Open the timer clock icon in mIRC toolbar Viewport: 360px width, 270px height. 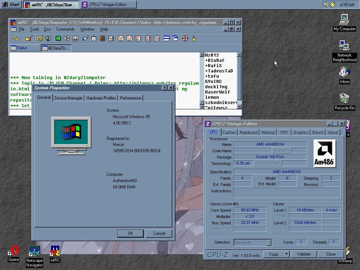(94, 38)
